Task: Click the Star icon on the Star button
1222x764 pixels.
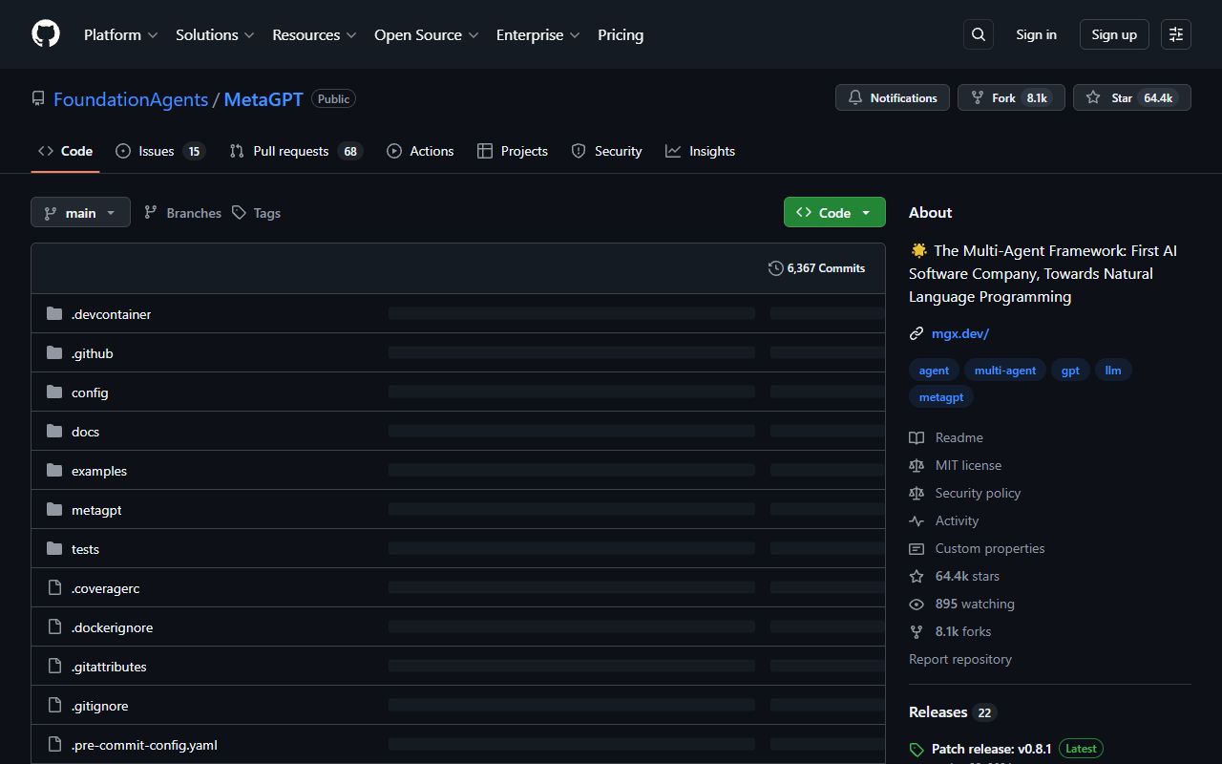Action: coord(1093,96)
